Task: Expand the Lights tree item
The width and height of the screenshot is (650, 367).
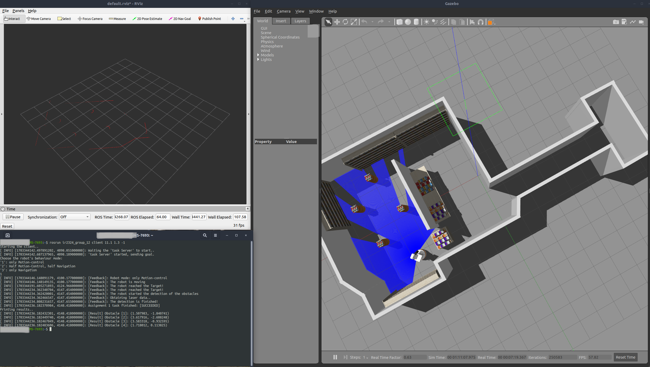Action: tap(258, 59)
